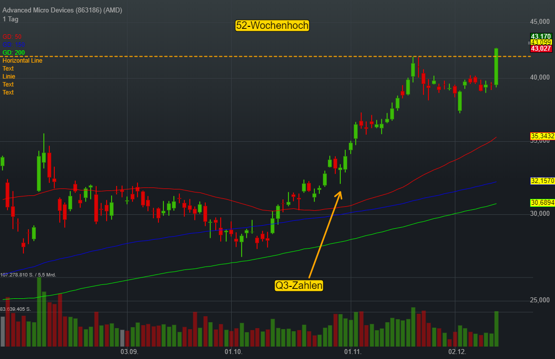The height and width of the screenshot is (359, 555).
Task: Click the 30,000 price axis label
Action: tap(540, 213)
